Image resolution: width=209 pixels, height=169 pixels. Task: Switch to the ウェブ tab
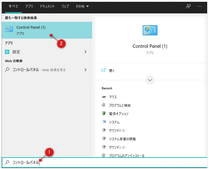[x=65, y=6]
